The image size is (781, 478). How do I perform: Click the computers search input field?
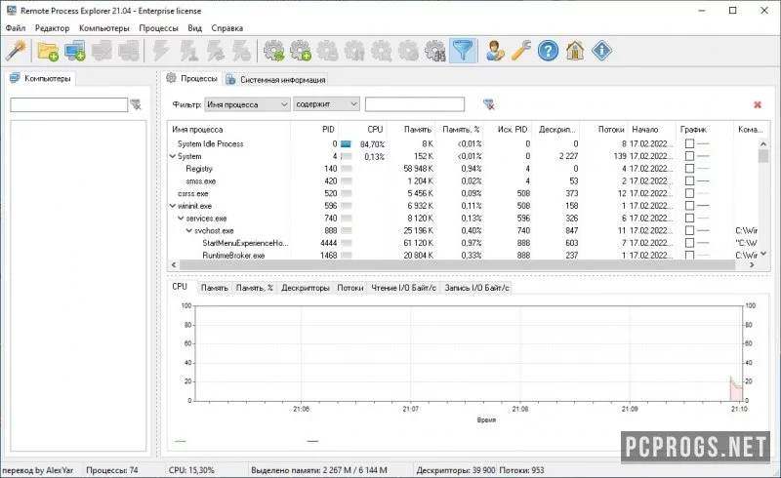pyautogui.click(x=68, y=104)
